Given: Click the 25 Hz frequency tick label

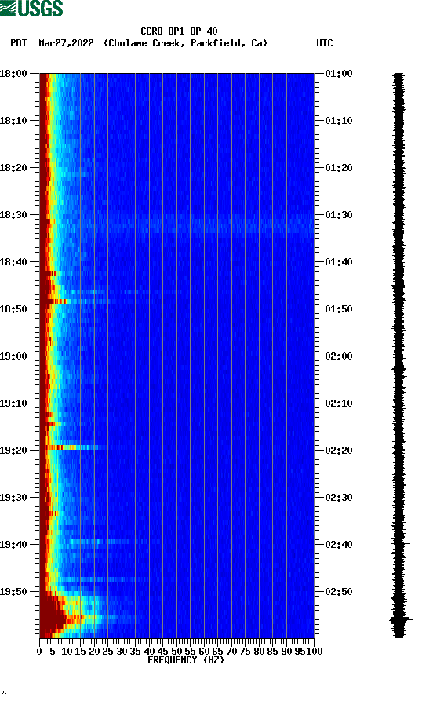Looking at the screenshot, I should point(107,652).
